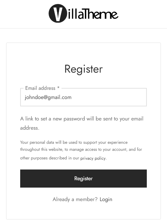
Task: Submit the form using the Register button
Action: click(83, 178)
